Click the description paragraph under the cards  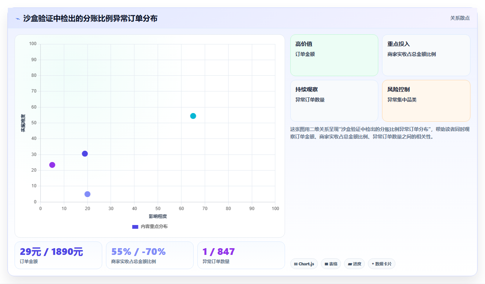coord(380,133)
